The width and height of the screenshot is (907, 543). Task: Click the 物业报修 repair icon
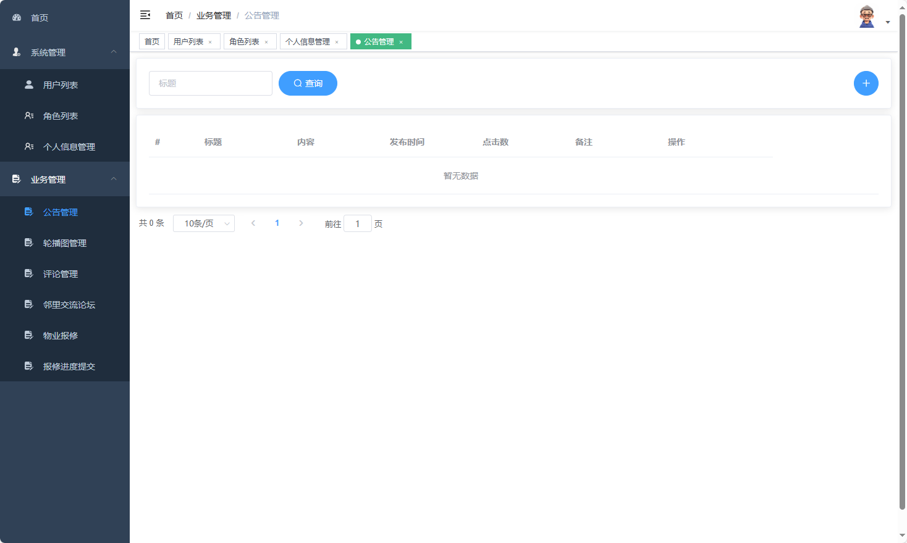[x=28, y=335]
